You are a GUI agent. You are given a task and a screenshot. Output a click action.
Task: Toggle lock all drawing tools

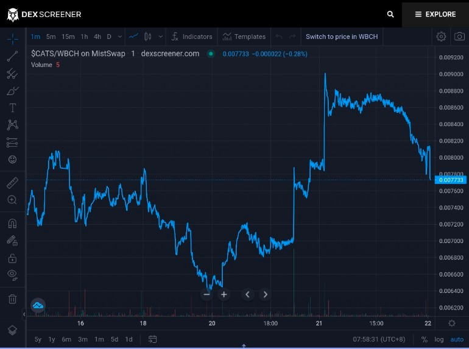point(12,258)
